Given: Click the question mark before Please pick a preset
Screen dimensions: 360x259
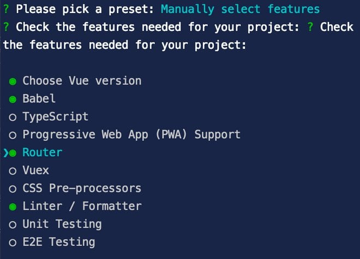Looking at the screenshot, I should click(6, 9).
